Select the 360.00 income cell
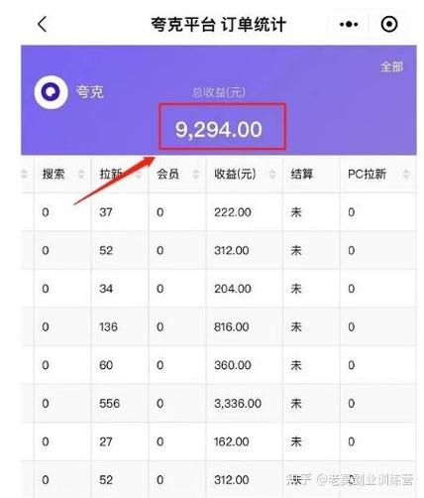 click(x=233, y=365)
